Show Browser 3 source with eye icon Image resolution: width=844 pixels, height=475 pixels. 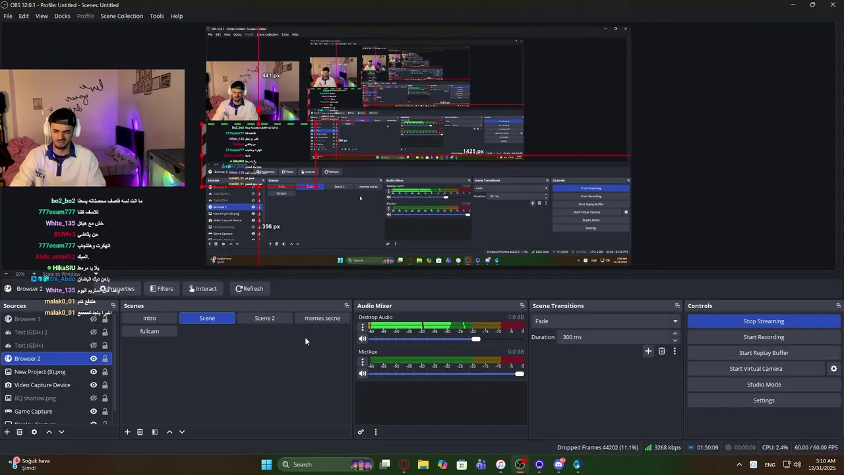(x=94, y=319)
